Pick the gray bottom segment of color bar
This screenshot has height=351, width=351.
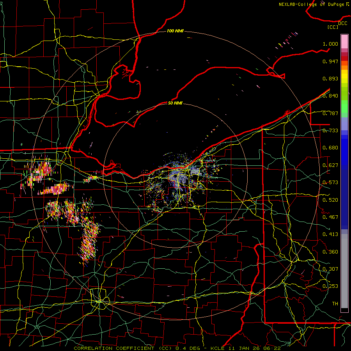344,271
